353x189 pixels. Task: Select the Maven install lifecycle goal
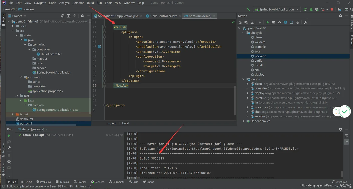259,65
